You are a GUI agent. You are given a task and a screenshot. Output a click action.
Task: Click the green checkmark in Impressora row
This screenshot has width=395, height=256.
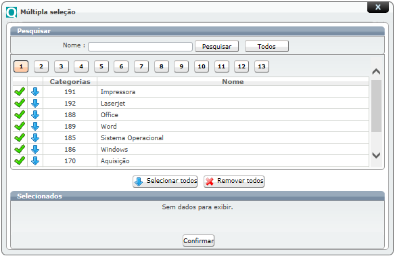tap(20, 92)
